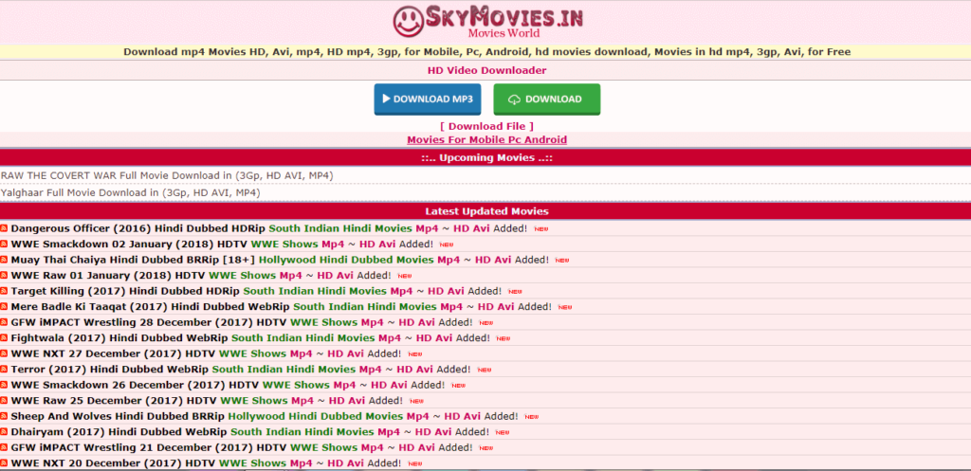Image resolution: width=971 pixels, height=471 pixels.
Task: Click the RSS icon beside Muay Thai Chaiya
Action: [x=4, y=260]
